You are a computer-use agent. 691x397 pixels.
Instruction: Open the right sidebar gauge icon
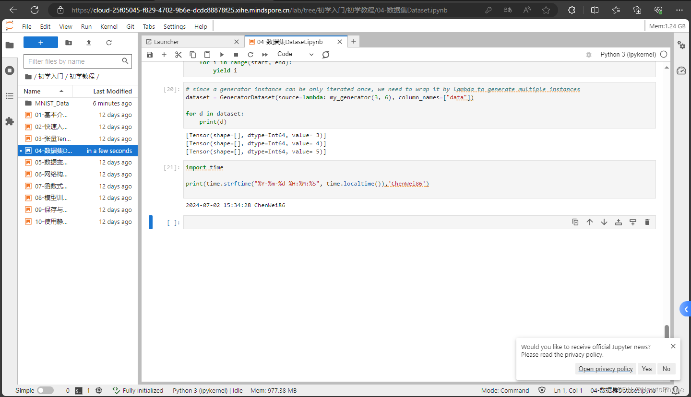pyautogui.click(x=681, y=71)
